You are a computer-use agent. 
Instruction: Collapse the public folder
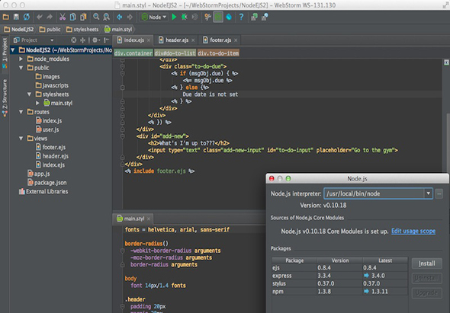pos(21,68)
